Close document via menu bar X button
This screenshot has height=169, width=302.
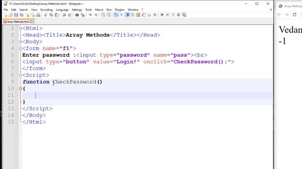271,9
